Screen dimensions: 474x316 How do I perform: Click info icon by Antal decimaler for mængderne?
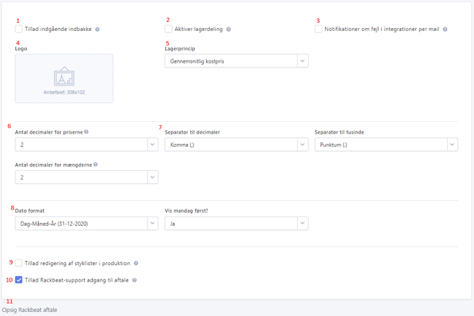(x=96, y=165)
